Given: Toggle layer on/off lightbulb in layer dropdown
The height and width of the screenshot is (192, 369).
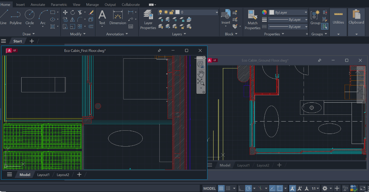Looking at the screenshot, I should pos(160,12).
